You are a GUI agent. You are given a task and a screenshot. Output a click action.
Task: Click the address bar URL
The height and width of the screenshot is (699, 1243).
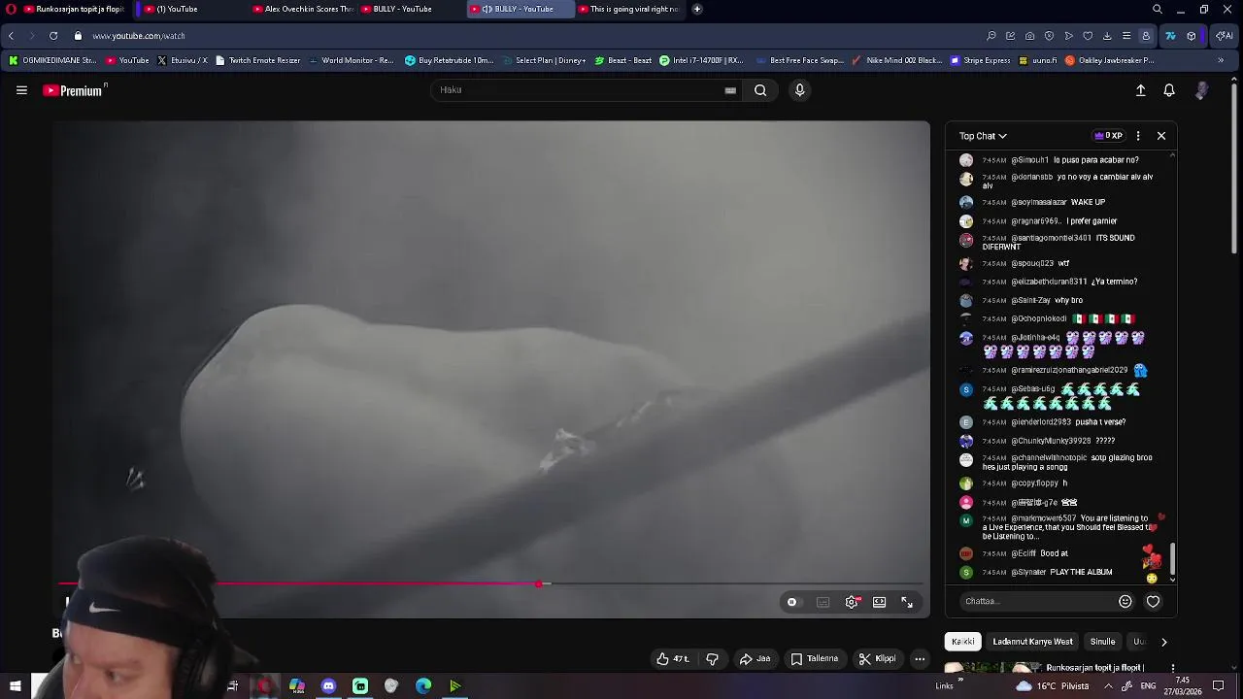pyautogui.click(x=139, y=36)
